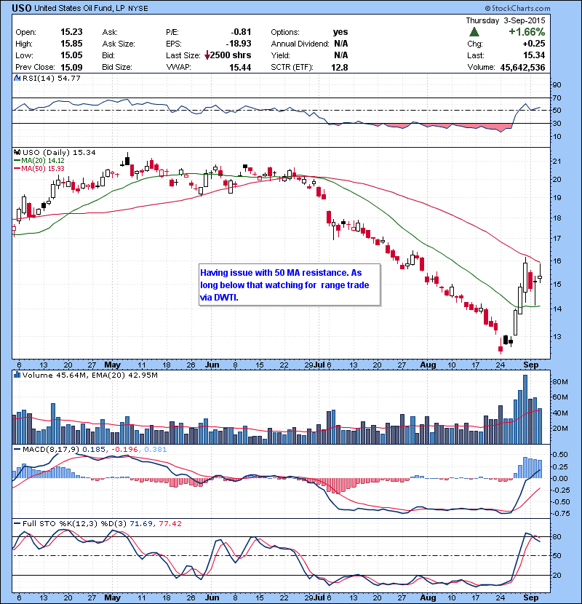Click the Sep label on price x-axis

point(531,365)
